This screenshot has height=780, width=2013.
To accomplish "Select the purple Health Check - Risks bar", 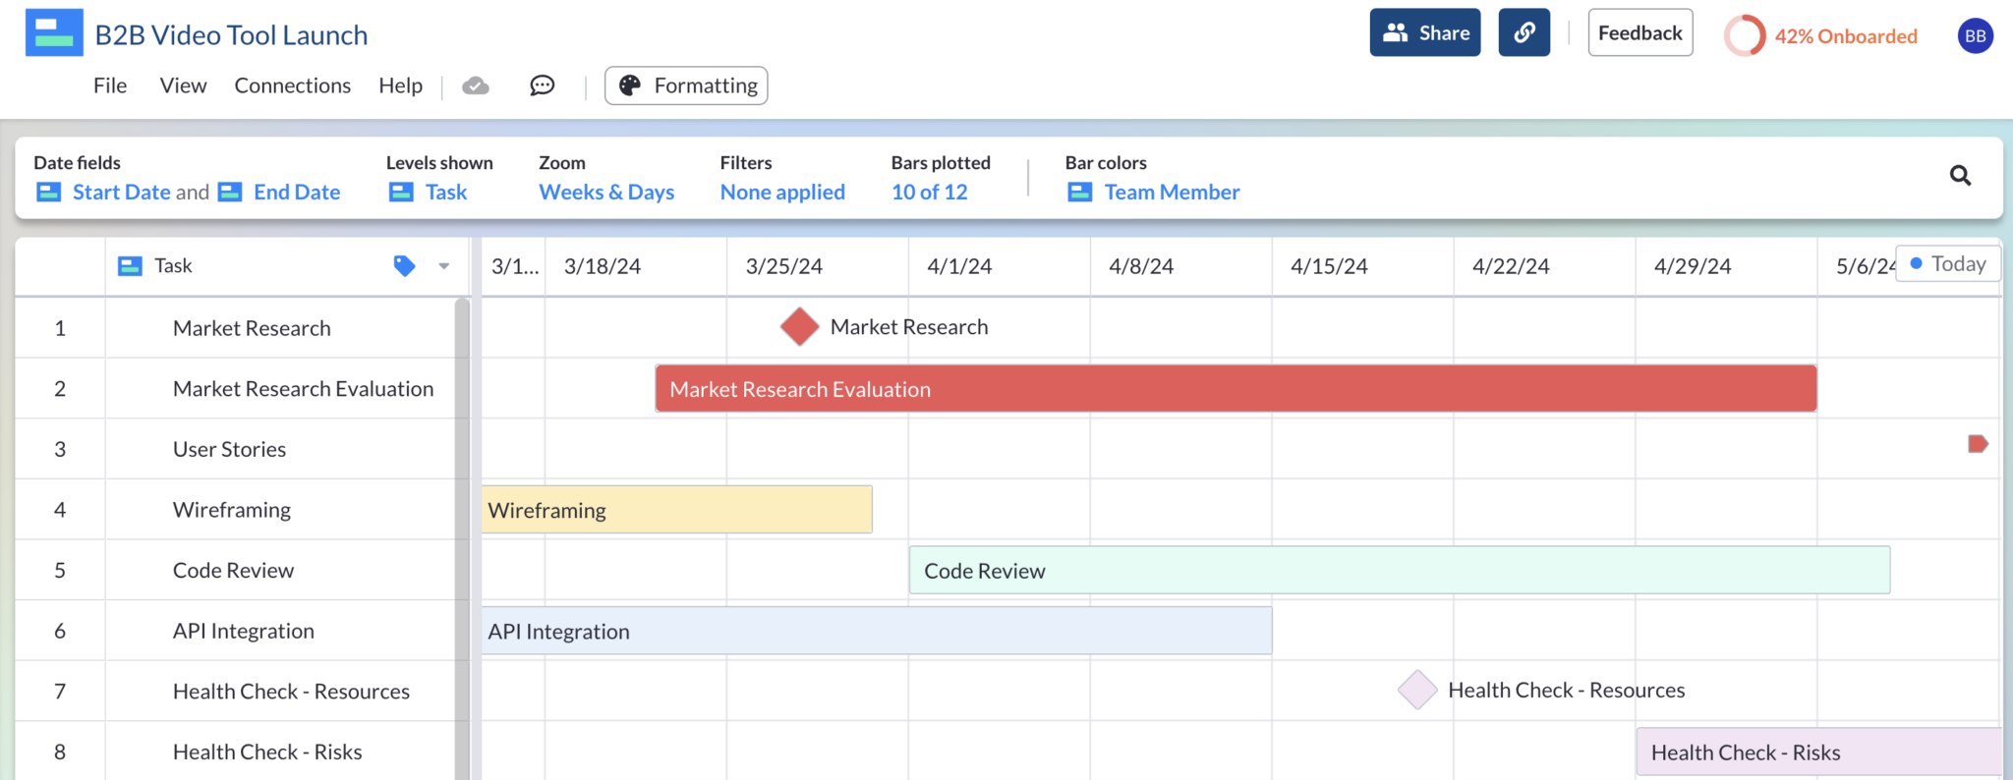I will [x=1818, y=752].
